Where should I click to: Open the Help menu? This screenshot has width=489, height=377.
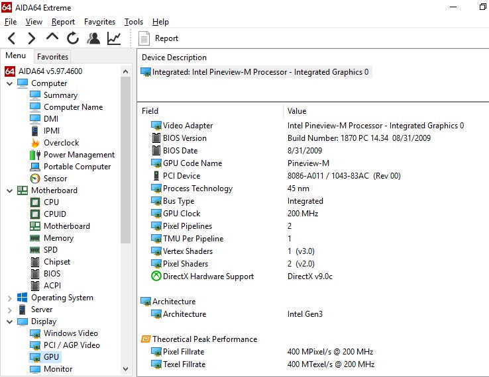coord(160,22)
